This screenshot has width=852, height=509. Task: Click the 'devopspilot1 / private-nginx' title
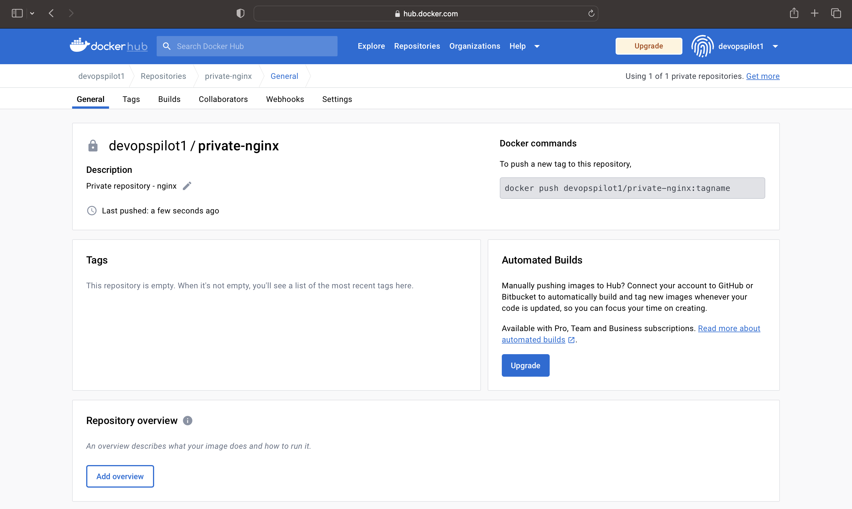click(x=194, y=146)
